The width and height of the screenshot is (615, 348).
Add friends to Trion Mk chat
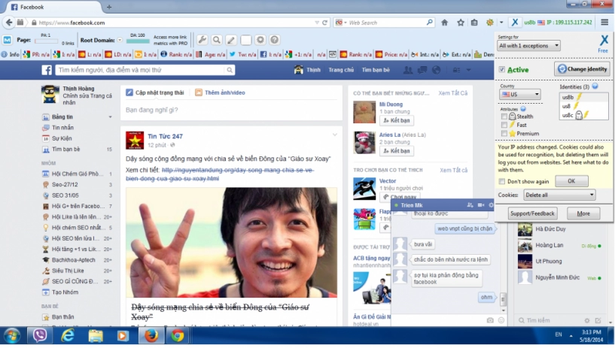point(470,205)
